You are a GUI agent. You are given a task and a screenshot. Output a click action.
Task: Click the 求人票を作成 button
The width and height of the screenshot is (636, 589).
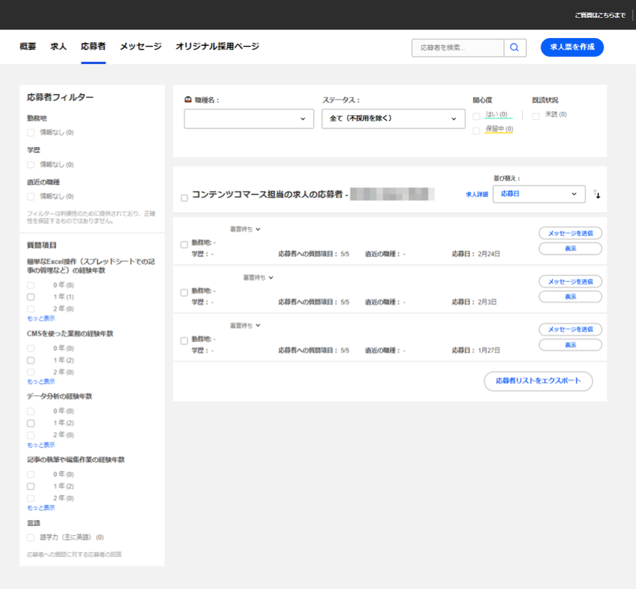coord(571,47)
